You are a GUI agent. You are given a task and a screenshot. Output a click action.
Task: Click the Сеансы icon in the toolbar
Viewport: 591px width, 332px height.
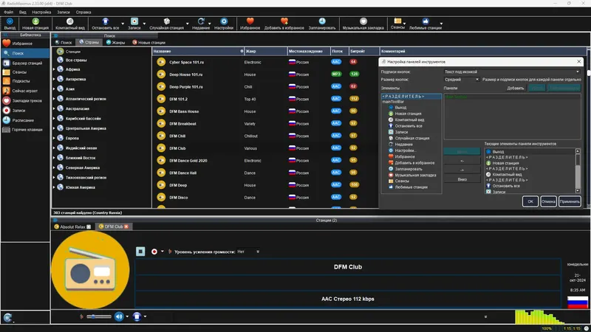click(397, 21)
